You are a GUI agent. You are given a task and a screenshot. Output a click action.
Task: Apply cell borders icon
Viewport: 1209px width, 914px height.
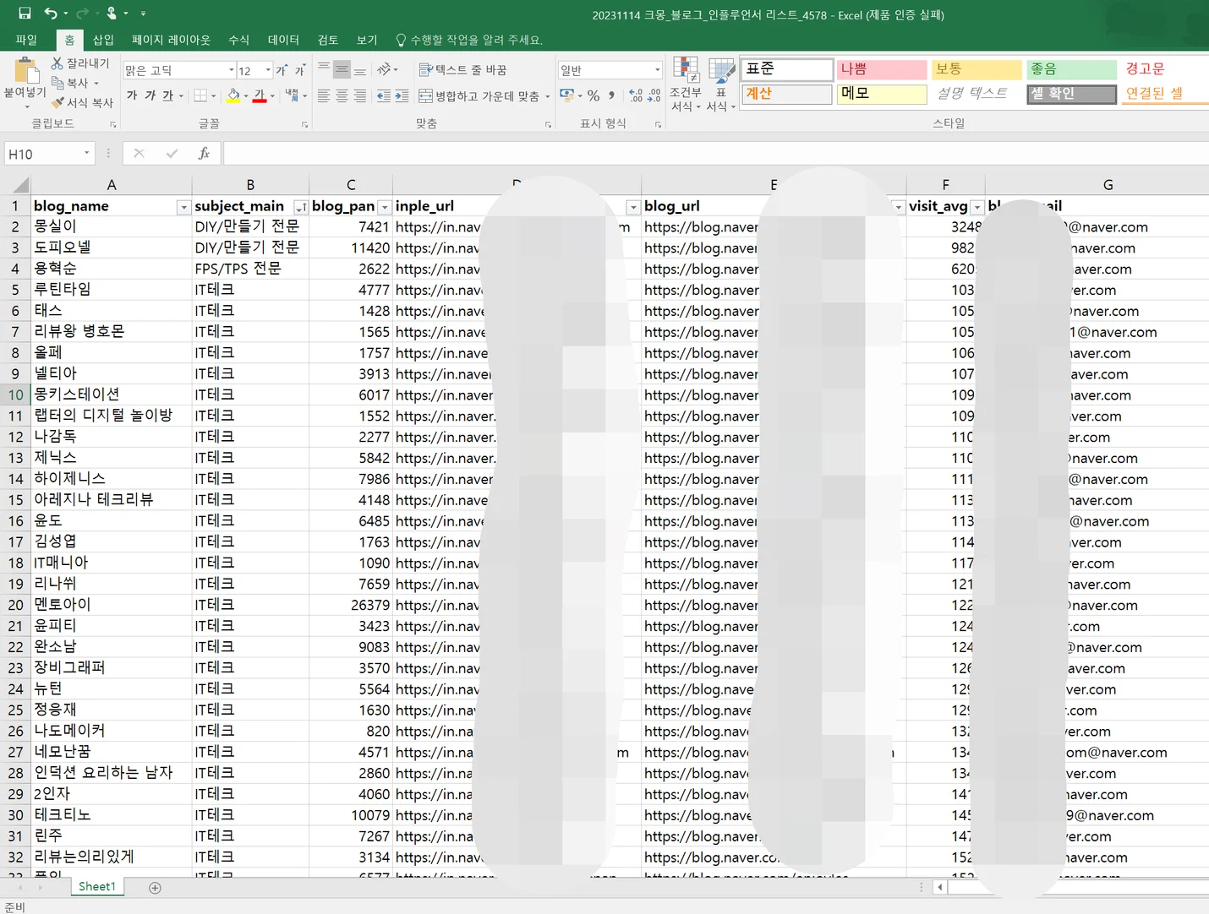[x=200, y=95]
